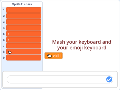This screenshot has width=120, height=90.
Task: Click the sheep emoji in the orange monitor
Action: coord(49,56)
